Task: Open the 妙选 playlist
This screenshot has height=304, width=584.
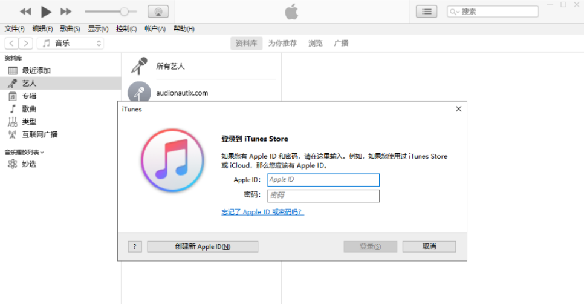Action: pyautogui.click(x=60, y=164)
